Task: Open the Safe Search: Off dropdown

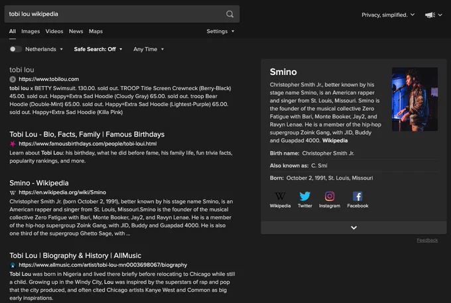Action: point(98,49)
